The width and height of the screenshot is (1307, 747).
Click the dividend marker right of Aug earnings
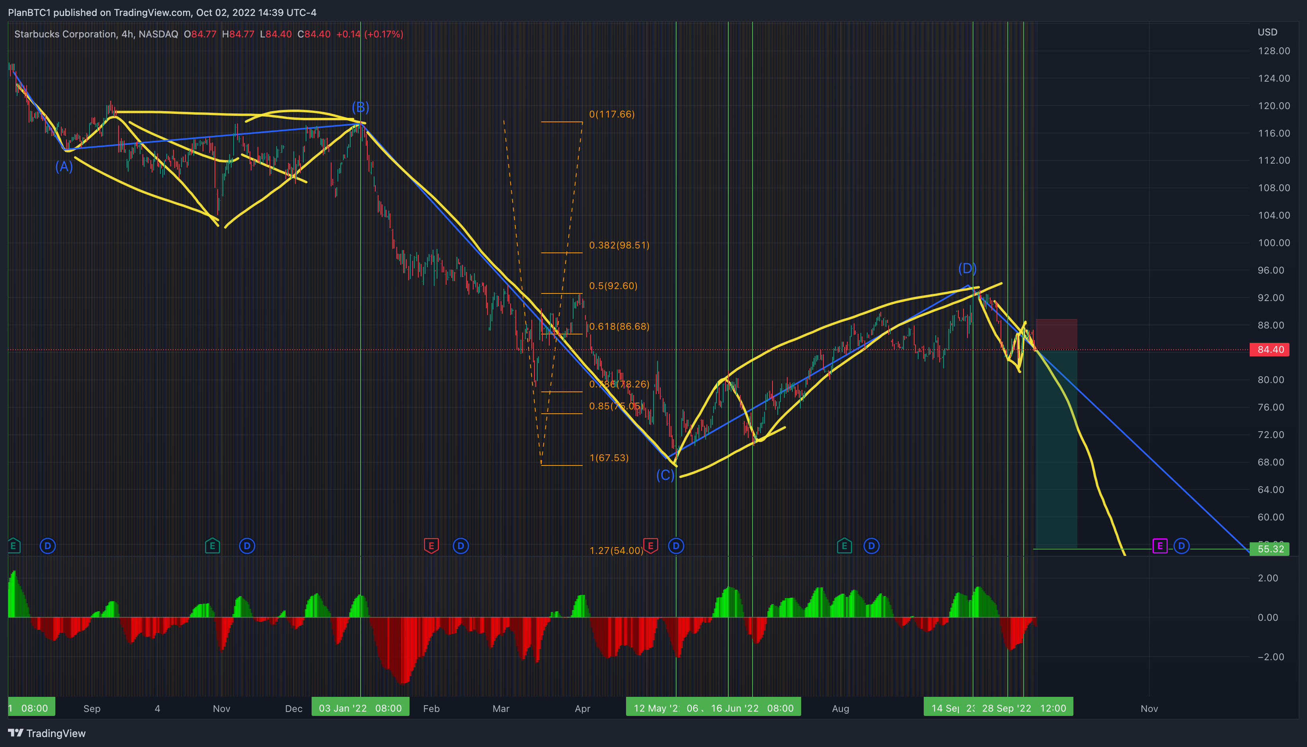click(x=871, y=546)
